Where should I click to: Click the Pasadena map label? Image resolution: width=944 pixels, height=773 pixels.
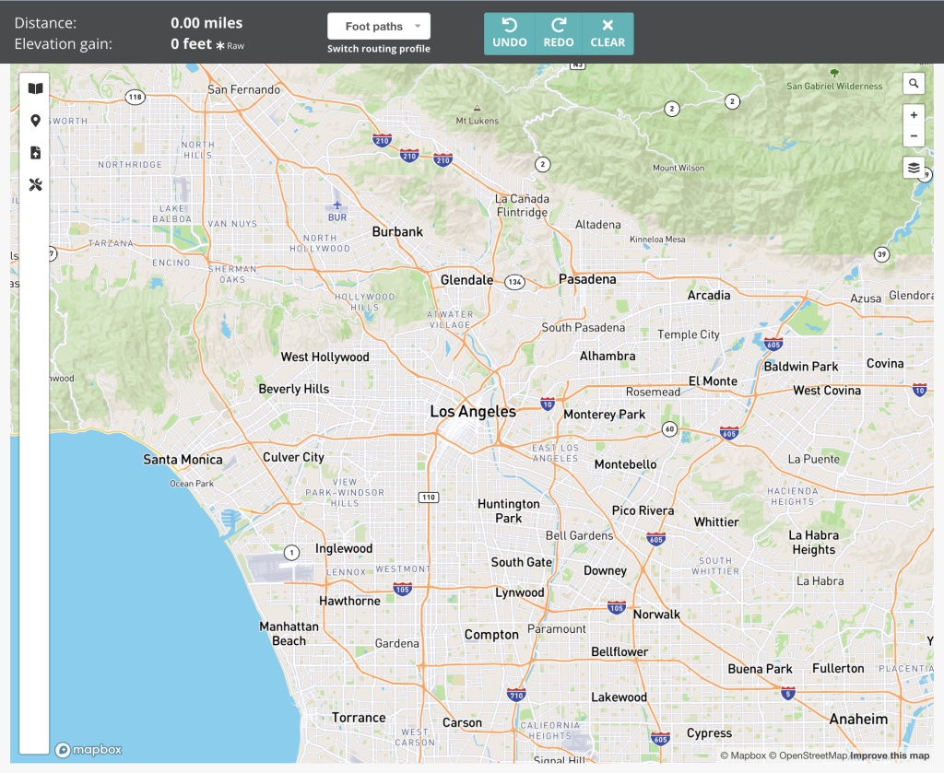587,279
